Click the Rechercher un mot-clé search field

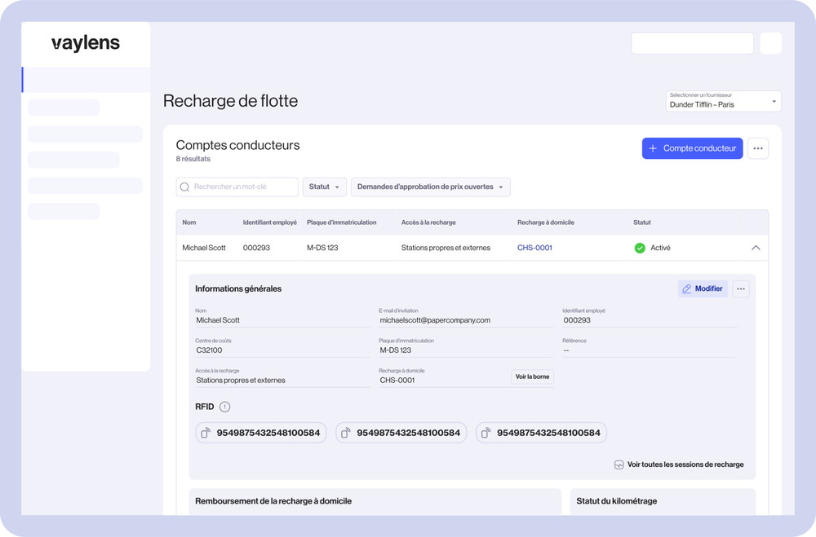click(x=243, y=187)
